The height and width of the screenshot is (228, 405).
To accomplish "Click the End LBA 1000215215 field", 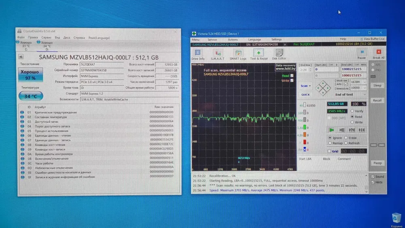I will (353, 69).
